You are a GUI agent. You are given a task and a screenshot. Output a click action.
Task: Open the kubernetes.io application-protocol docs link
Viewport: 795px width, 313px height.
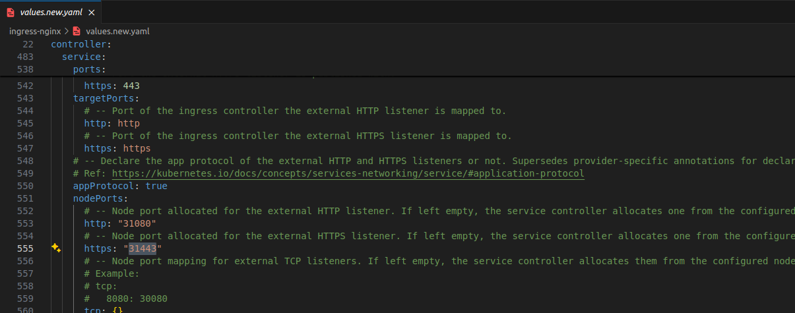click(x=348, y=173)
